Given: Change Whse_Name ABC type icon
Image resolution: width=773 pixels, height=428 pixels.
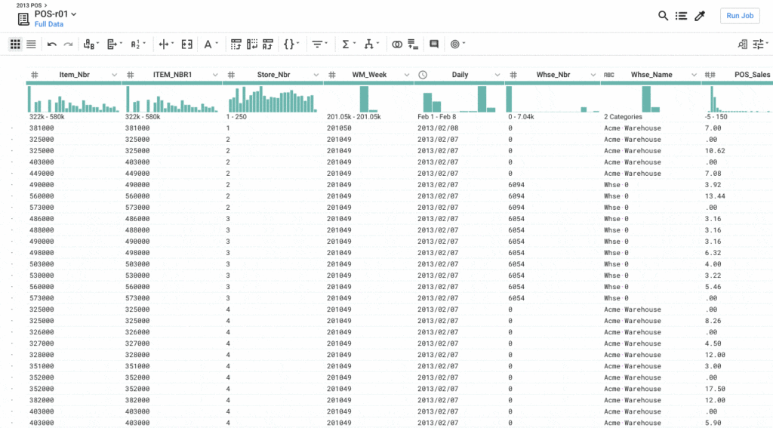Looking at the screenshot, I should click(x=609, y=75).
